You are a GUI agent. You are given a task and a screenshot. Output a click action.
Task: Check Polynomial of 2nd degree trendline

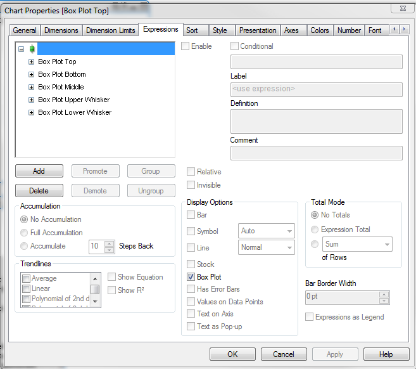(x=26, y=299)
